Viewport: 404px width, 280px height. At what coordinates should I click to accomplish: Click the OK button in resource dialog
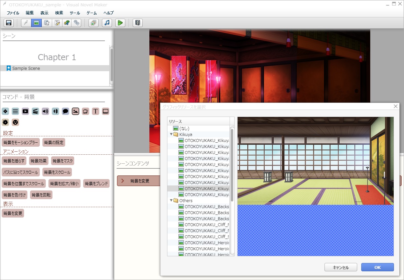tap(377, 267)
